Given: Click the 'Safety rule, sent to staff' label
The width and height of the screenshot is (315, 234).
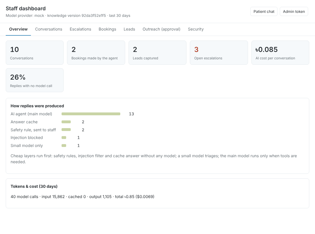Looking at the screenshot, I should 33,130.
